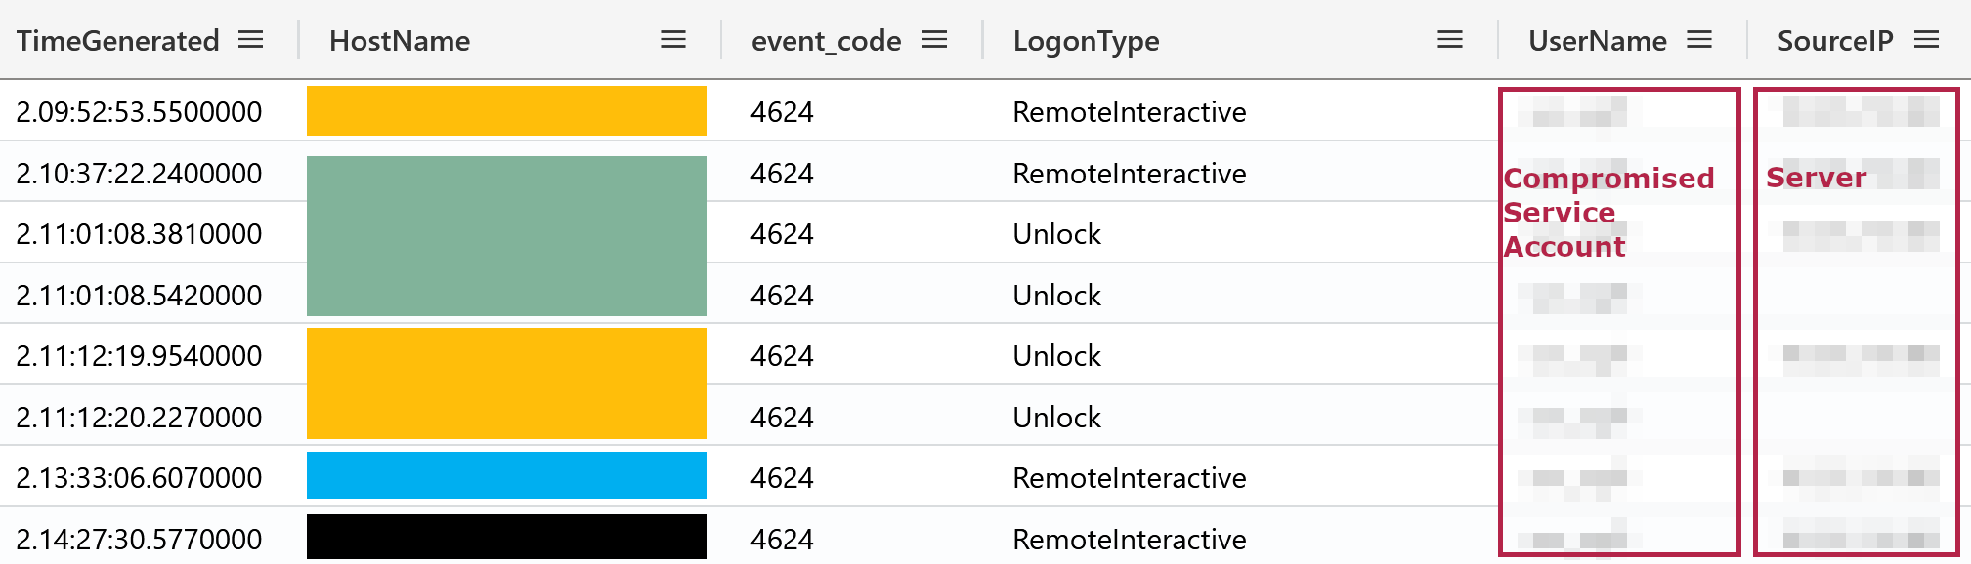Screen dimensions: 1971x564
Task: Sort by the TimeGenerated column header
Action: coord(117,41)
